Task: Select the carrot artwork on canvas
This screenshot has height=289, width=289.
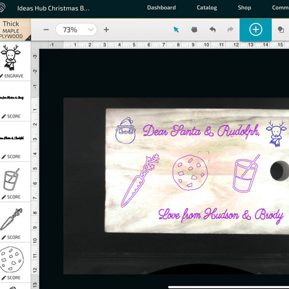Action: (x=140, y=180)
